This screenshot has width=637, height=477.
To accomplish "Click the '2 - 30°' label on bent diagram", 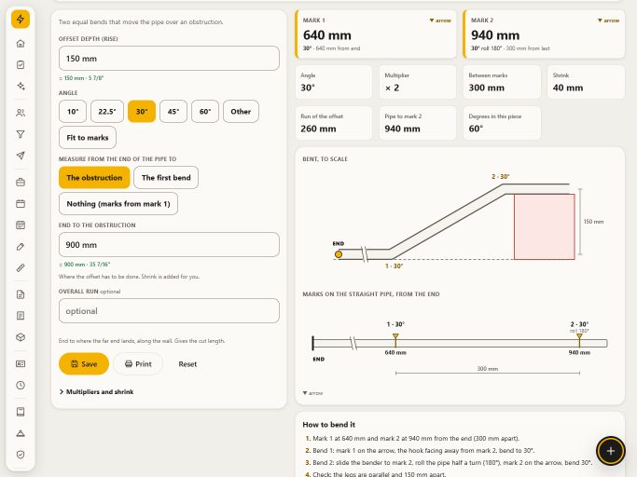I will [x=501, y=177].
